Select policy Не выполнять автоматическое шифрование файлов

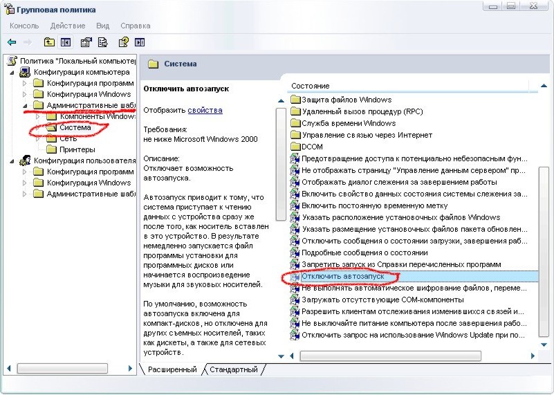tap(409, 288)
